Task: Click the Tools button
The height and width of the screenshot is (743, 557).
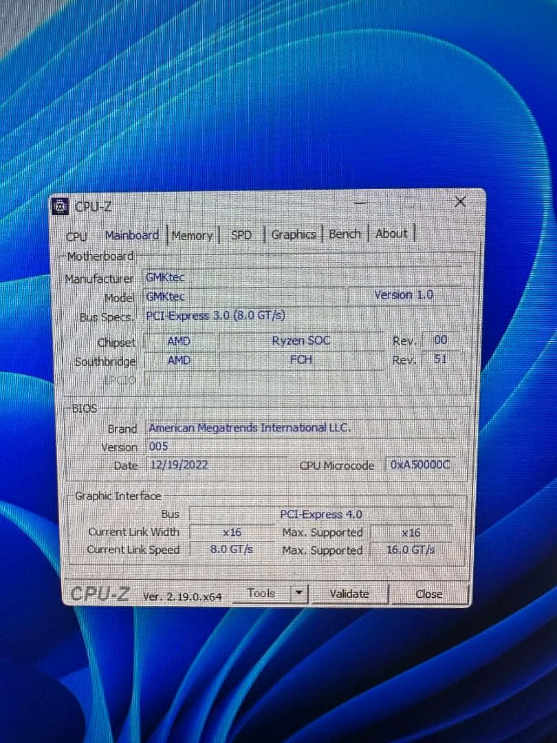Action: pos(261,593)
